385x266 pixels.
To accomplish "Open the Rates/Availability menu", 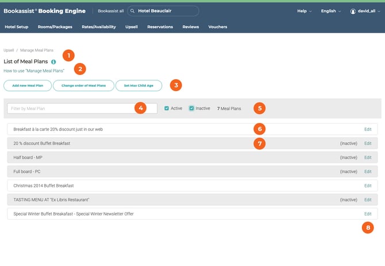I will pyautogui.click(x=98, y=27).
